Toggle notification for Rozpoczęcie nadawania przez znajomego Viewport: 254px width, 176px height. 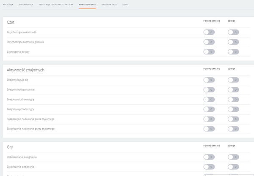click(209, 119)
